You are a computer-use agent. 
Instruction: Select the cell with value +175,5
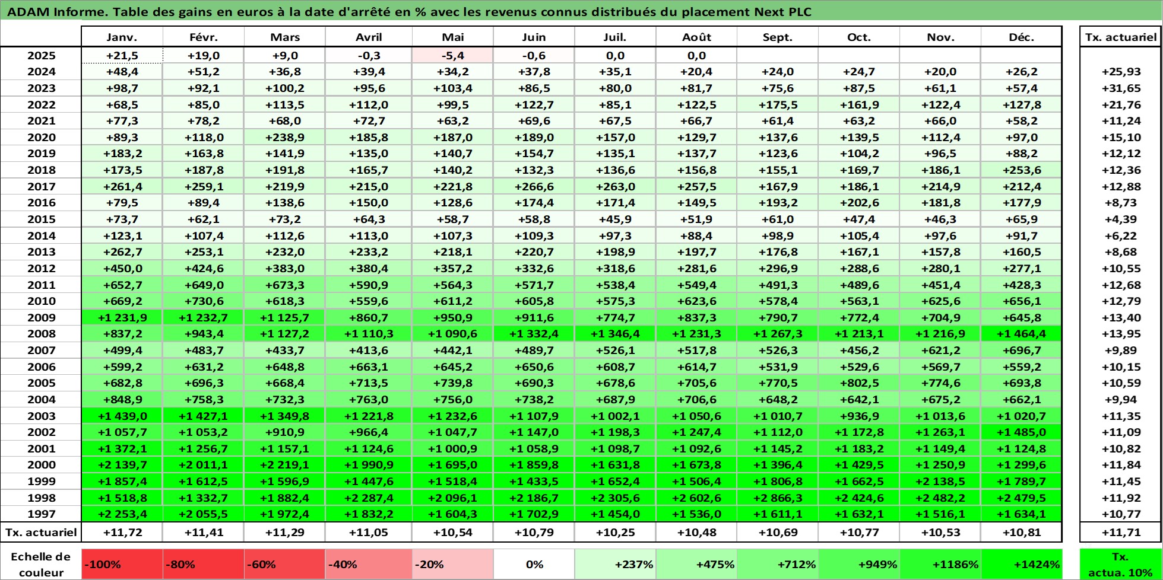point(778,104)
